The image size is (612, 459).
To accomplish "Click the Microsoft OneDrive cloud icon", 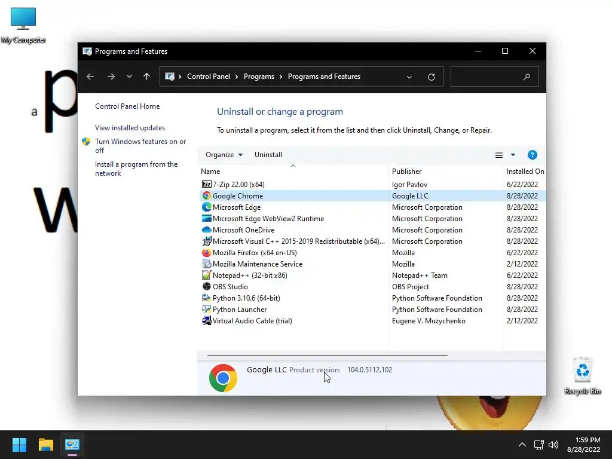I will pos(206,229).
